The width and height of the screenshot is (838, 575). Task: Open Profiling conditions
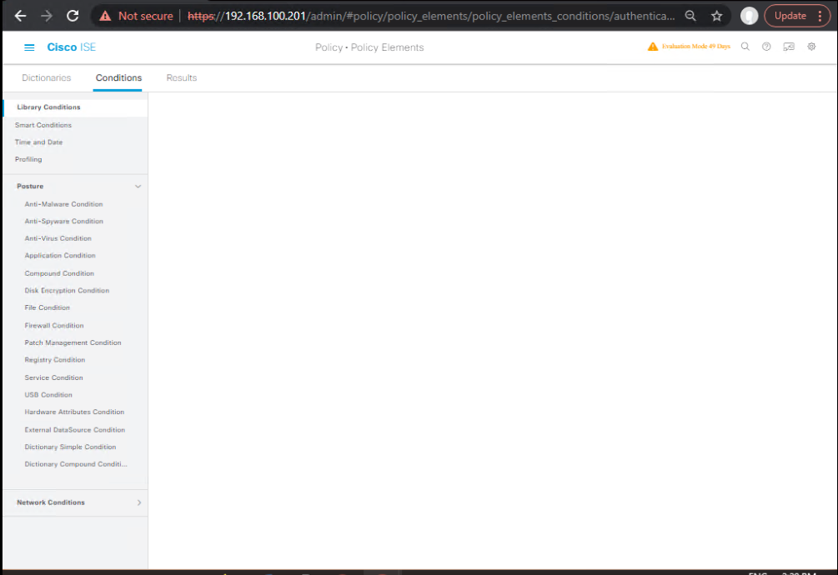pos(28,159)
